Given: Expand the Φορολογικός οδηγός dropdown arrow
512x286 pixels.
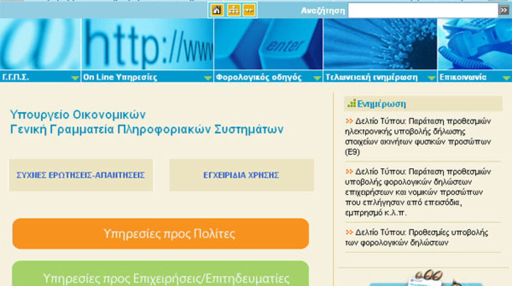Looking at the screenshot, I should click(x=317, y=78).
